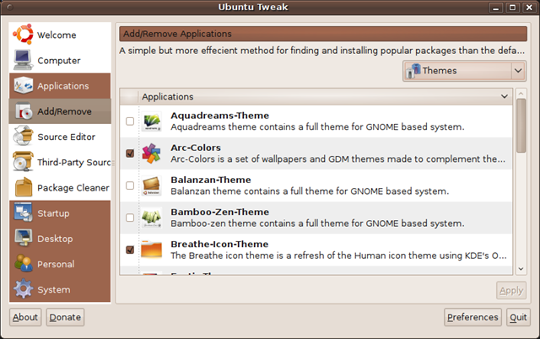Click the System gear icon

click(x=23, y=289)
